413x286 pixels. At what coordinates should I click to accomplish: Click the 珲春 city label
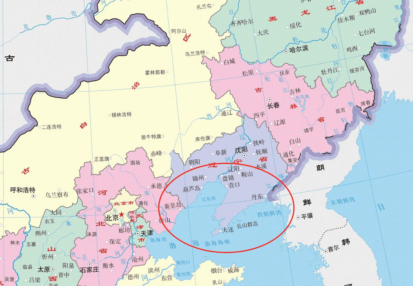[x=366, y=103]
